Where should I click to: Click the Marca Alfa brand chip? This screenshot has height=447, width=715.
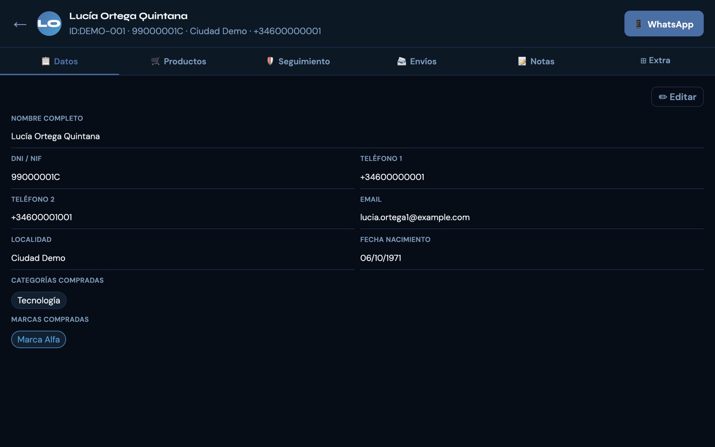[x=38, y=339]
